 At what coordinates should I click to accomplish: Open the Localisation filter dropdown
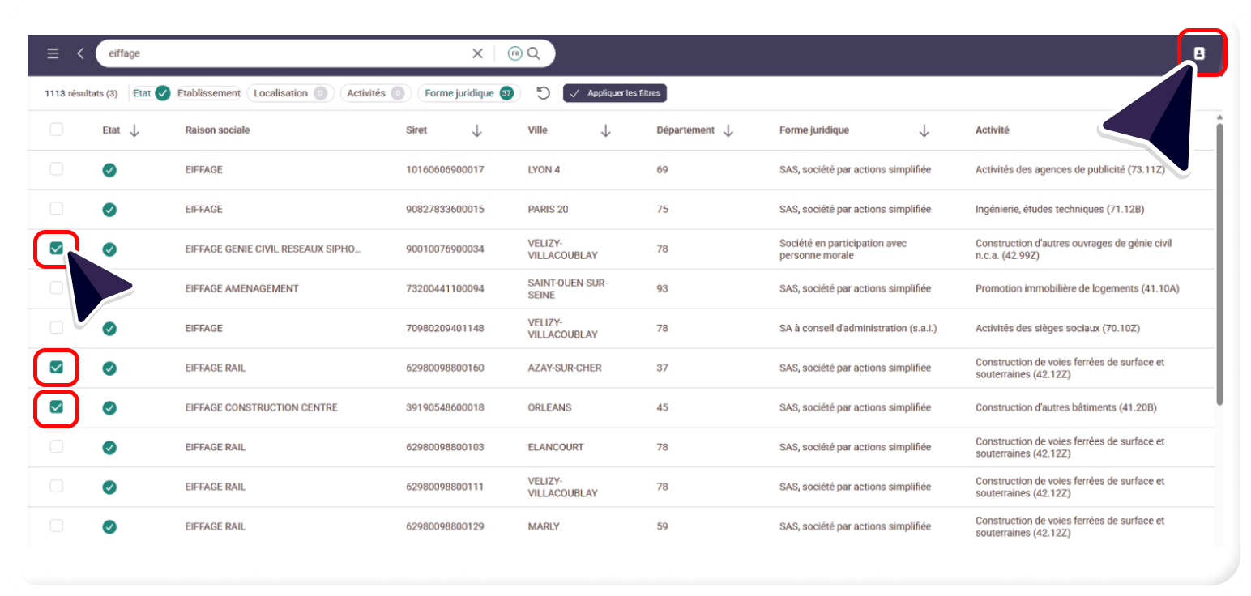pyautogui.click(x=290, y=93)
